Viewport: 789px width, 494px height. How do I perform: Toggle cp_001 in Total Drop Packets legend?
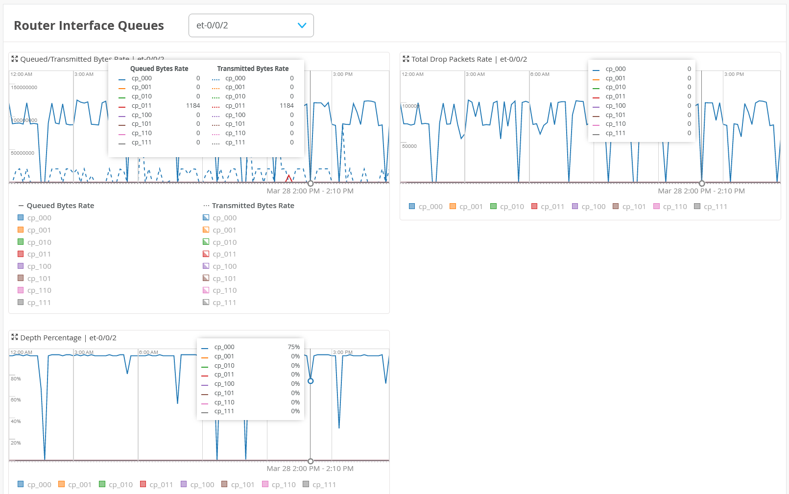[x=466, y=207]
